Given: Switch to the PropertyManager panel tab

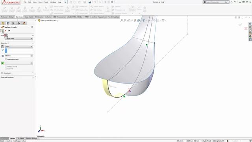Looking at the screenshot, I should point(8,23).
